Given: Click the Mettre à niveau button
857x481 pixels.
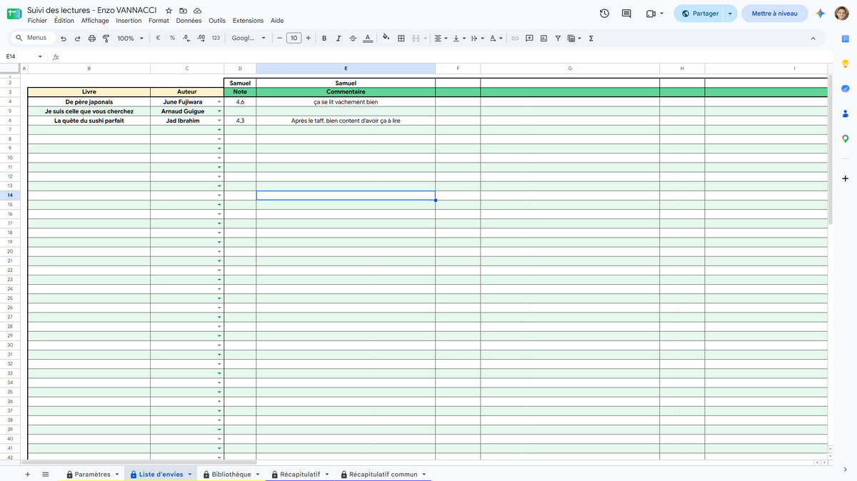Looking at the screenshot, I should click(x=775, y=14).
